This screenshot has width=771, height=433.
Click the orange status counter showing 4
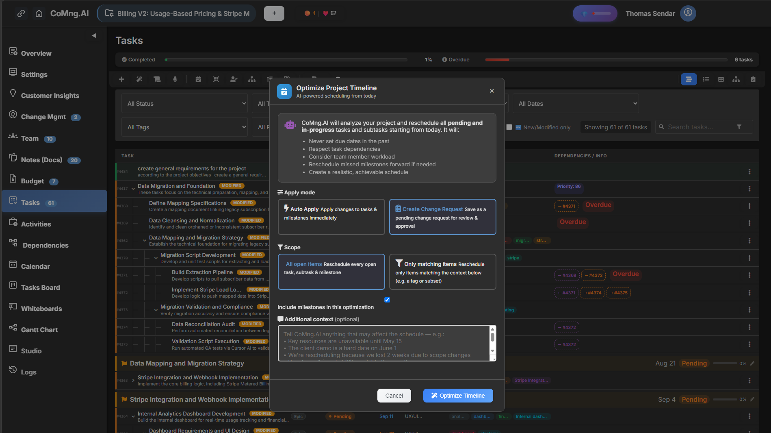[310, 13]
